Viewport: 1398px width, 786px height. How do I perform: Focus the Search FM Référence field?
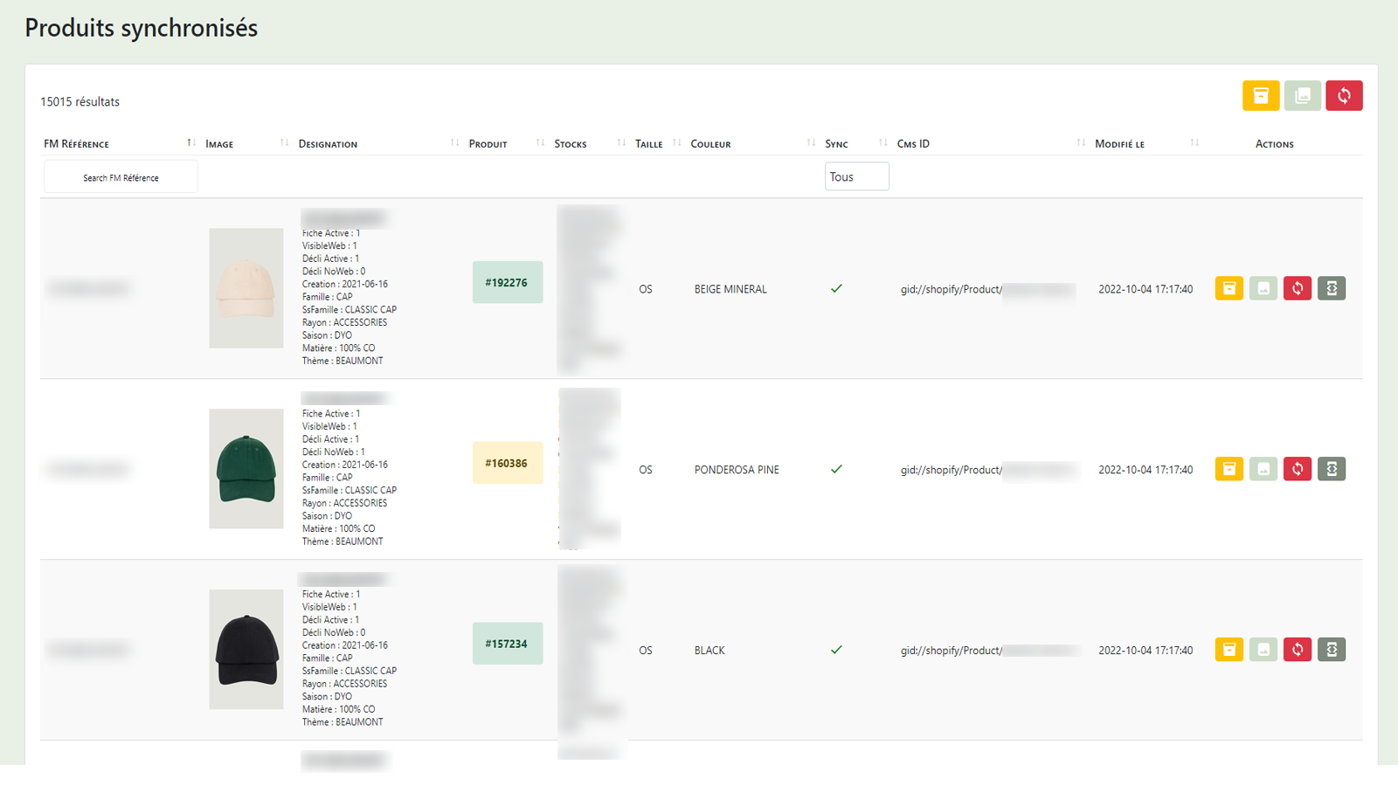(121, 177)
